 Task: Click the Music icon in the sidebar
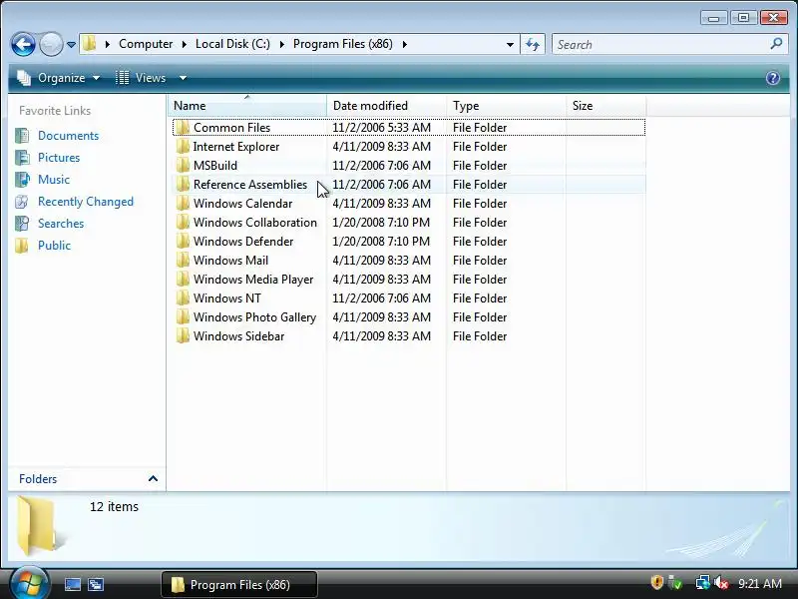click(x=22, y=180)
